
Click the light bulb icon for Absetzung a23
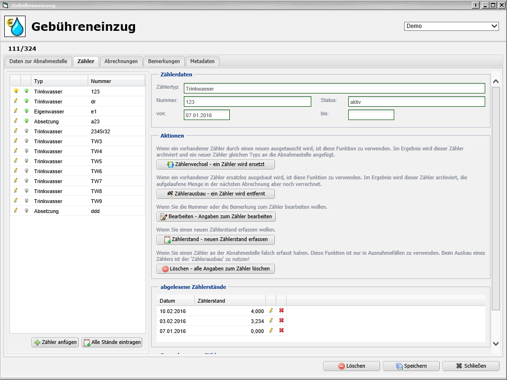tap(27, 121)
